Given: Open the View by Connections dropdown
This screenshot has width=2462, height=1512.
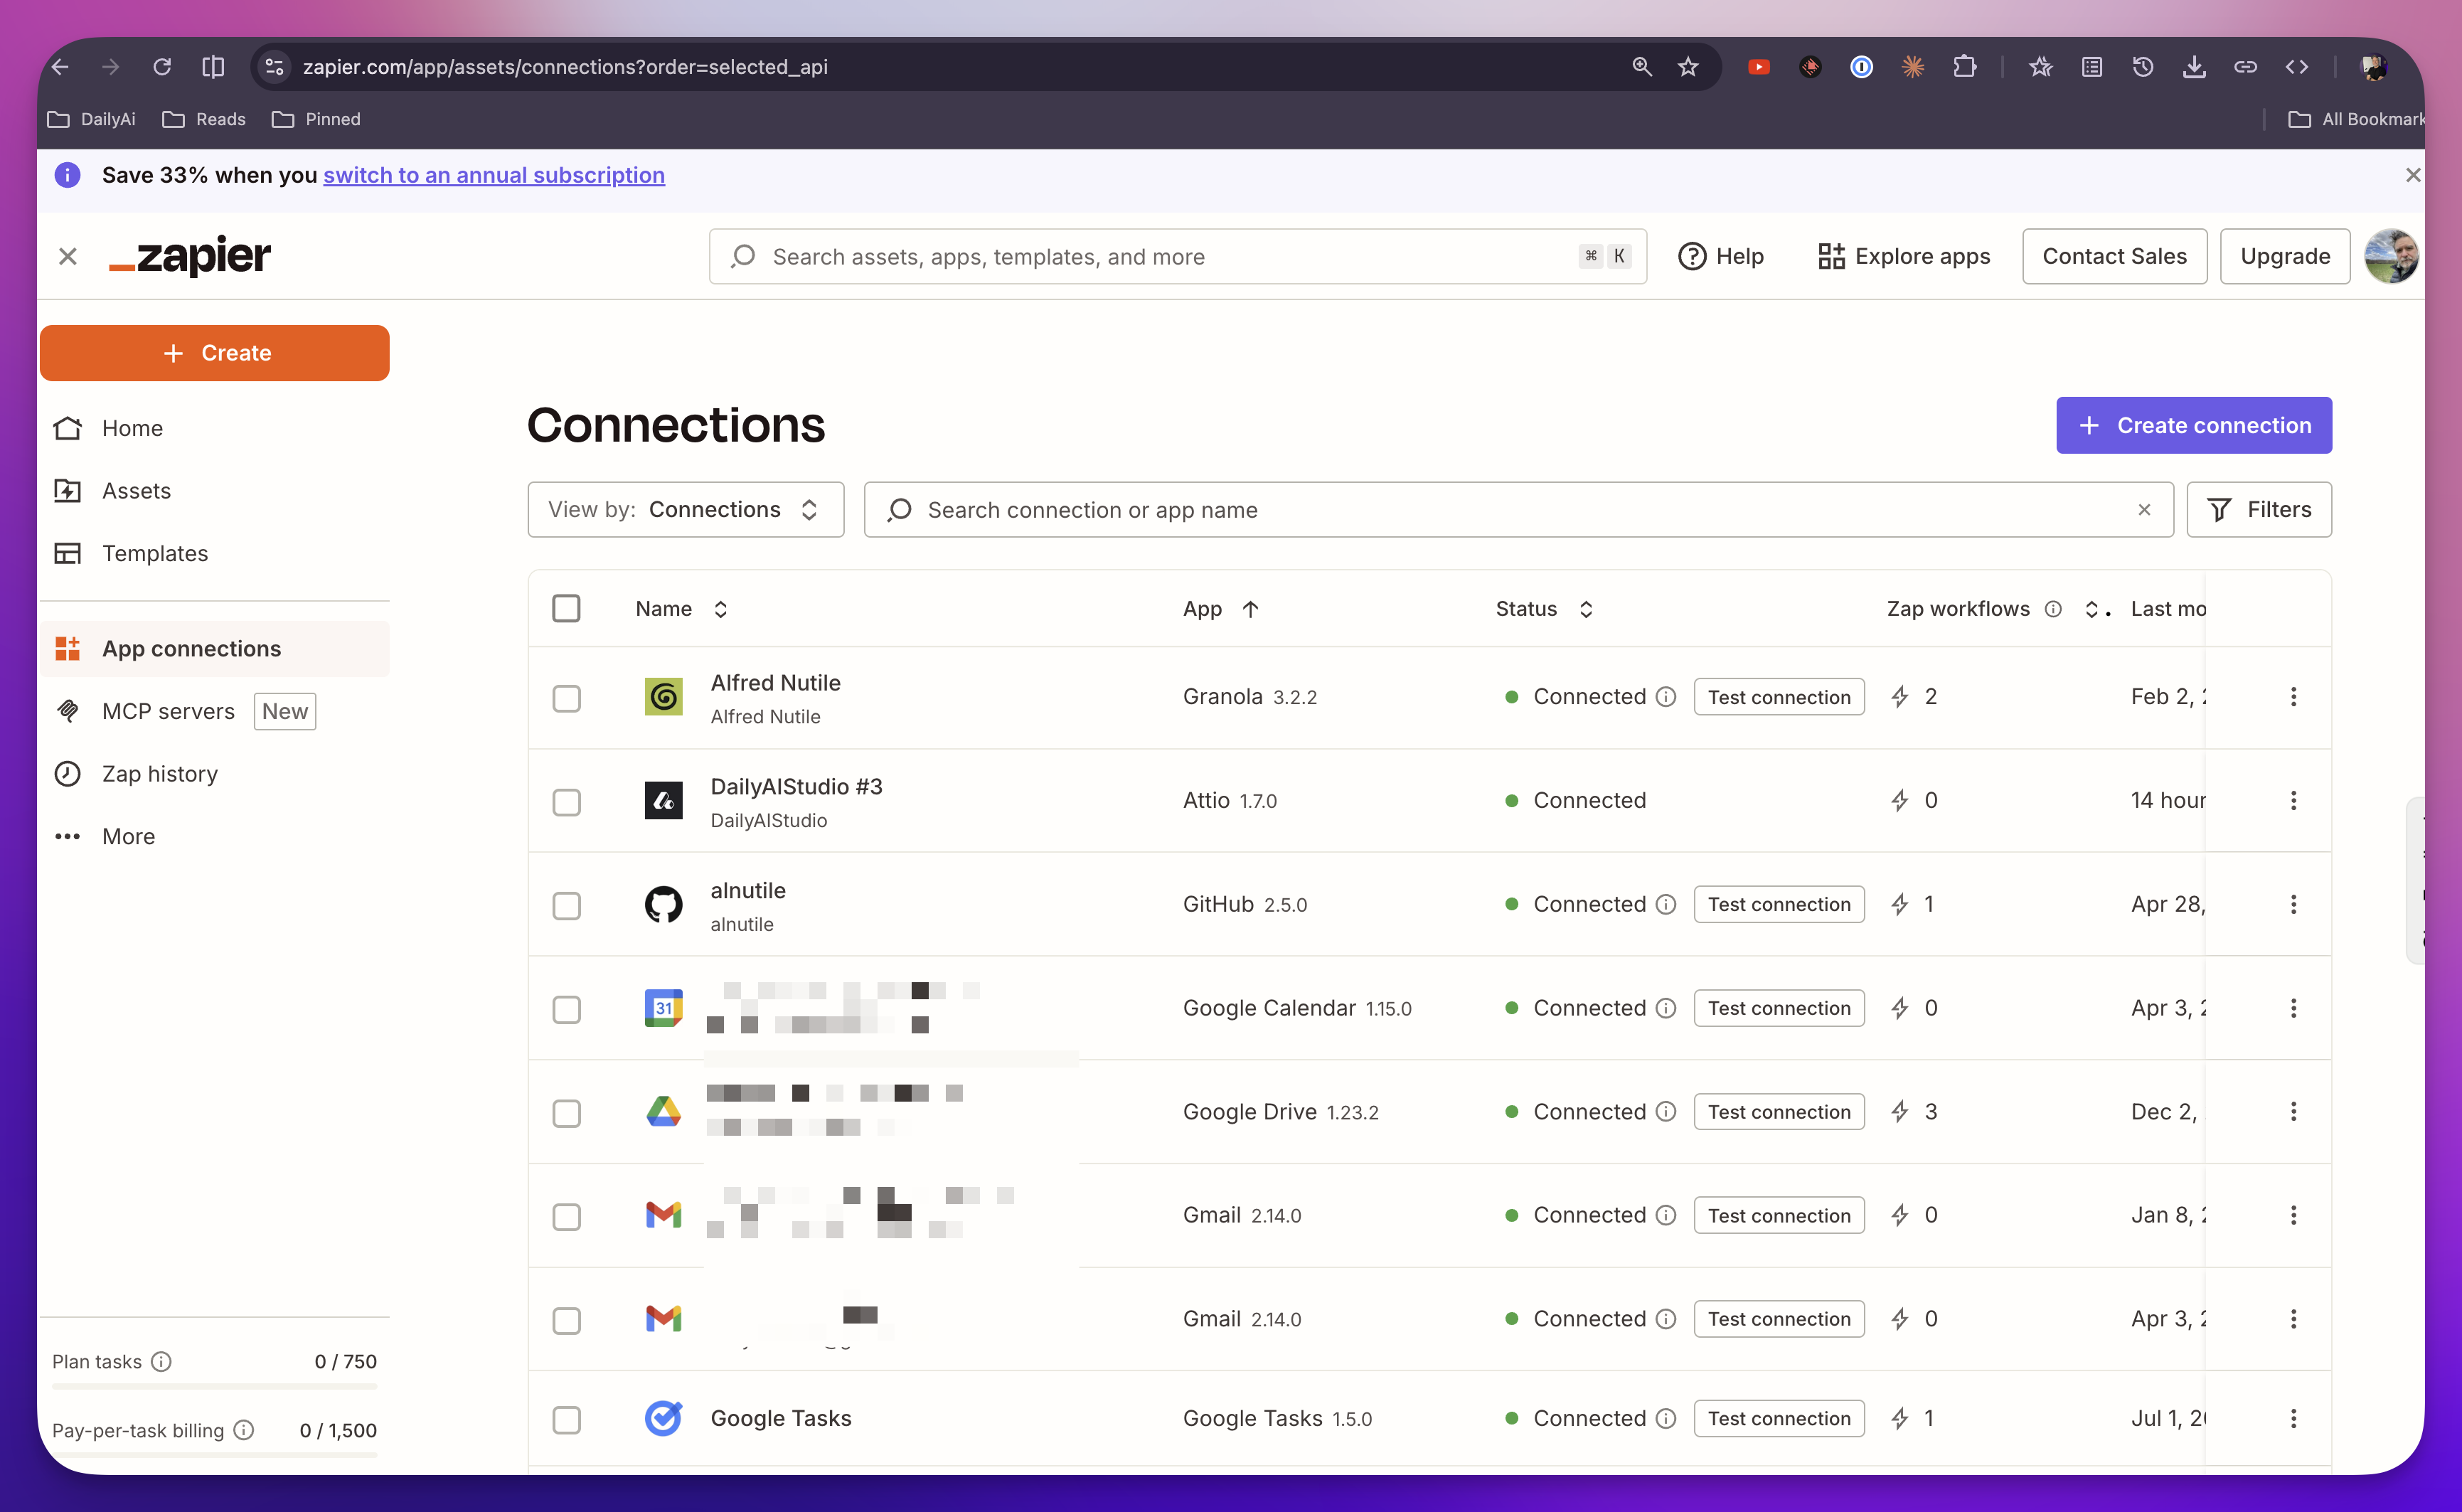Looking at the screenshot, I should (x=686, y=510).
